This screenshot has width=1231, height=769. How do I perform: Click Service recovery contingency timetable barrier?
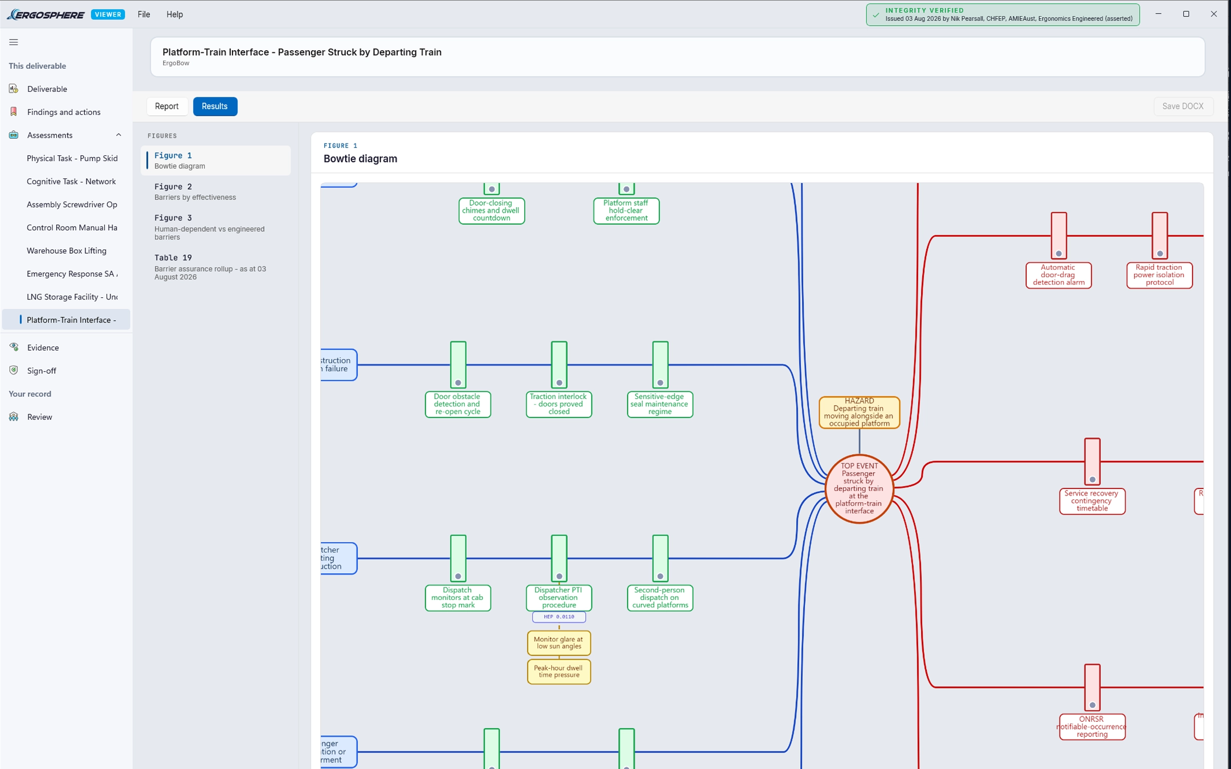click(1092, 501)
